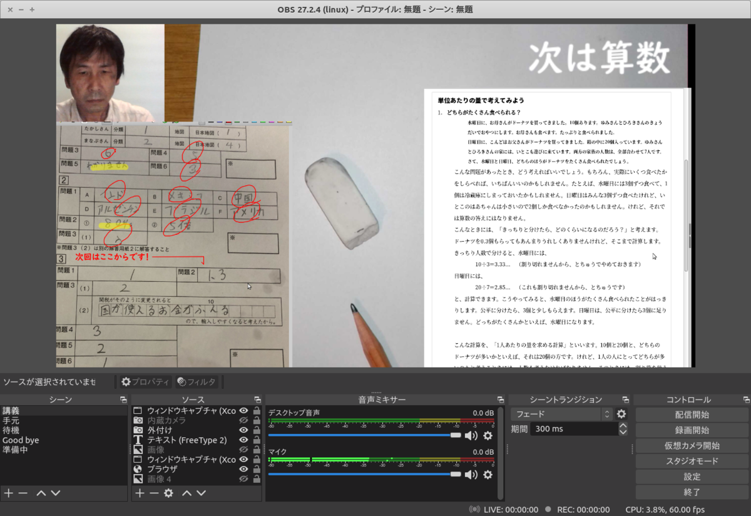Select the Good bye scene
The width and height of the screenshot is (751, 516).
pyautogui.click(x=21, y=440)
